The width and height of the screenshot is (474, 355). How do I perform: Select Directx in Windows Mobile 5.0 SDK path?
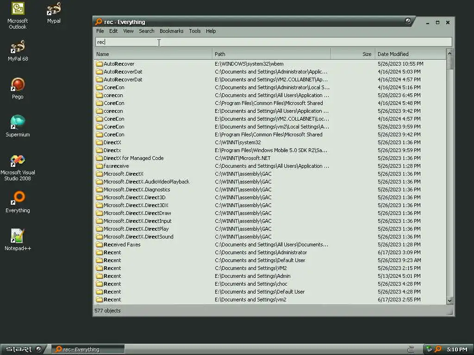click(270, 150)
